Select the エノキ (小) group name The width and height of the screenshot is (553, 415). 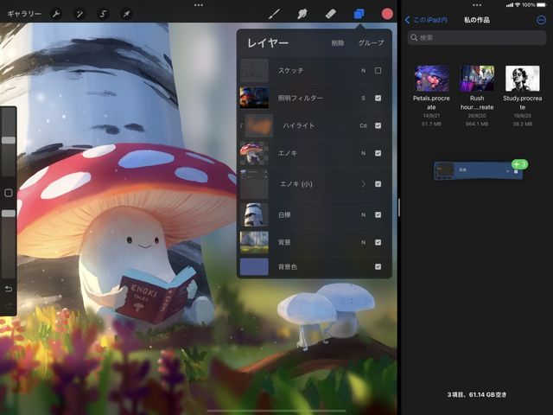pyautogui.click(x=296, y=184)
